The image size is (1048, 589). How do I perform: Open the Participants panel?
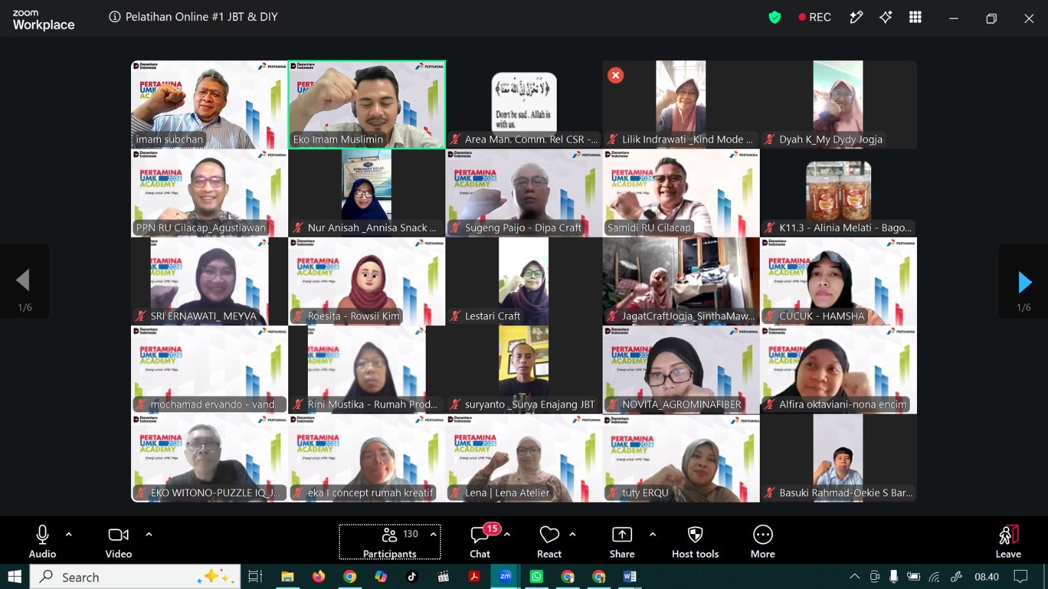(390, 542)
